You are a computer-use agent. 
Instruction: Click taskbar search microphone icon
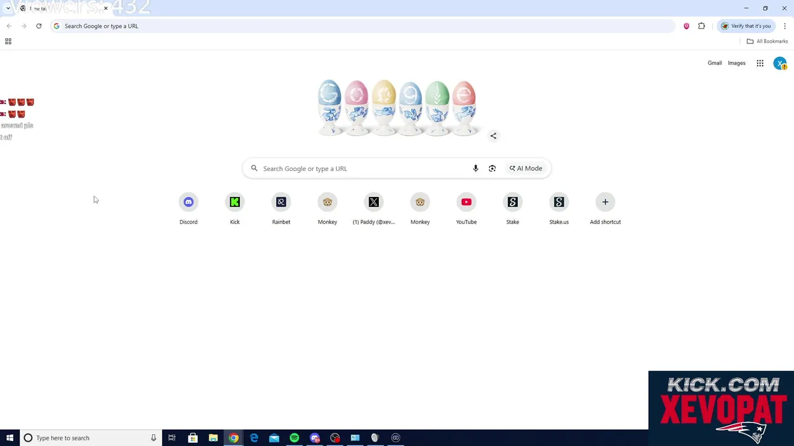tap(153, 438)
